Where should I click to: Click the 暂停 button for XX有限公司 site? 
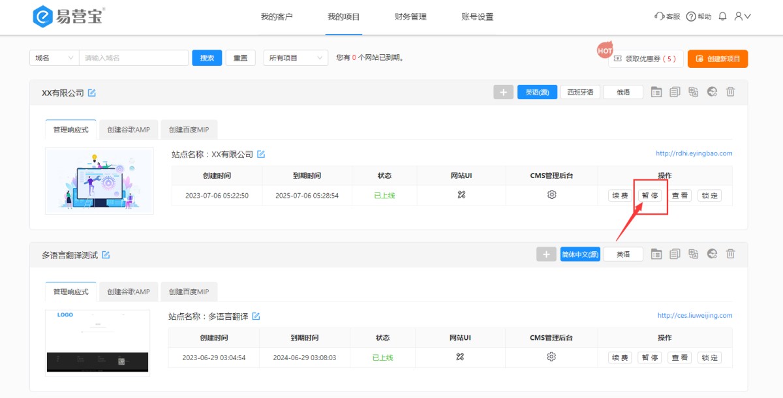click(x=649, y=196)
